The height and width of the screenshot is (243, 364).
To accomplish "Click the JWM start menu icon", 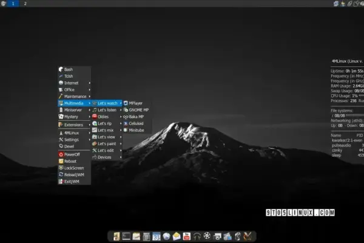I will (x=3, y=3).
